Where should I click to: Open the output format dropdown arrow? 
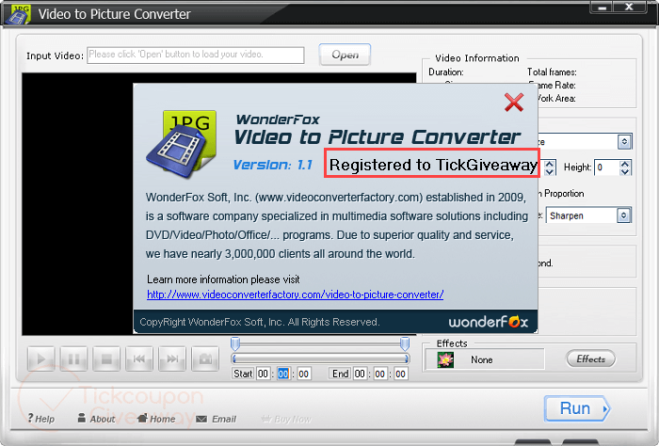point(624,142)
